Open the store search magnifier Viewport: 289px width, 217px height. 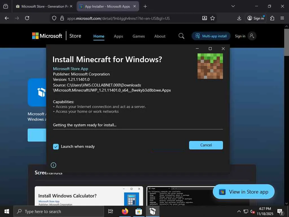click(181, 36)
